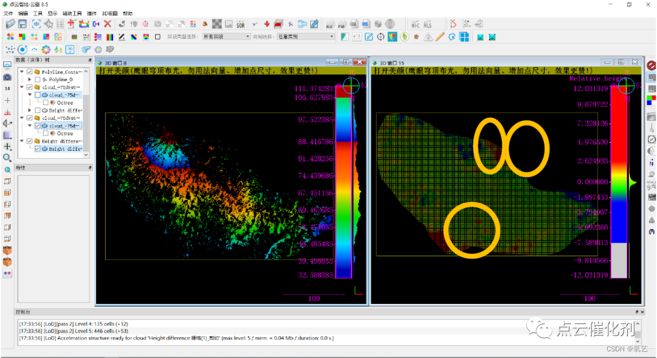Click the SOR filter tool icon
The width and height of the screenshot is (657, 358).
click(240, 24)
